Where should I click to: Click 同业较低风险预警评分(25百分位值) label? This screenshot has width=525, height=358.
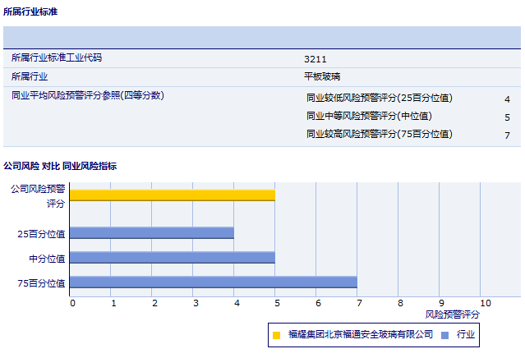(x=379, y=98)
